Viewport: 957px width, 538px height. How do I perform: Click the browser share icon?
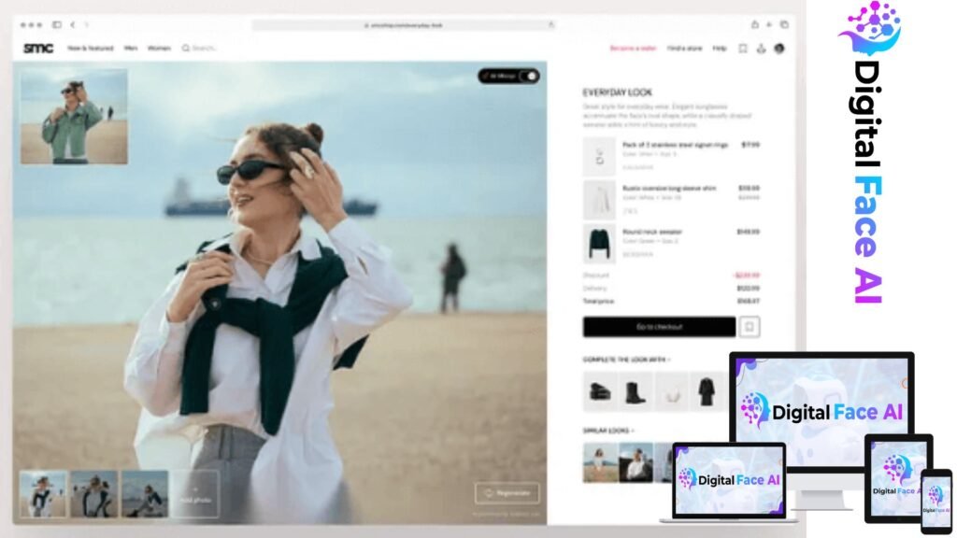click(x=755, y=24)
